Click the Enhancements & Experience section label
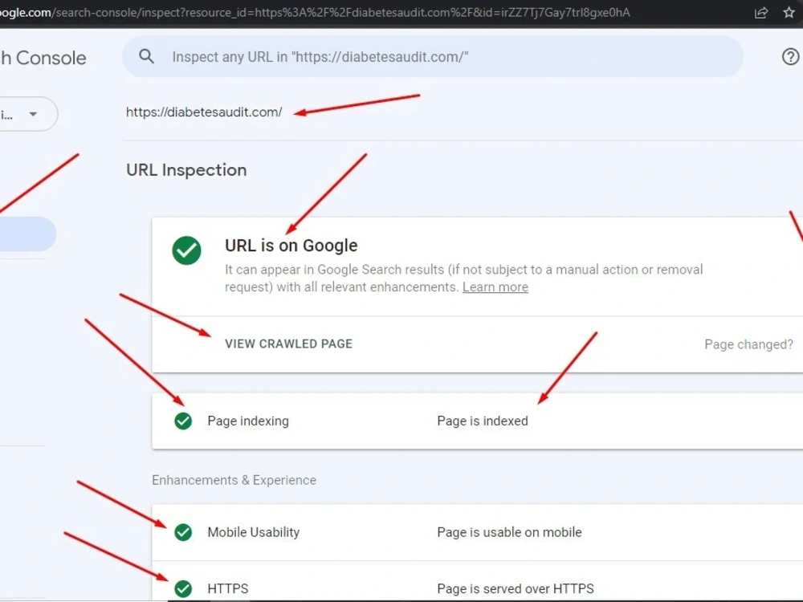Screen dimensions: 803x602 click(x=234, y=480)
